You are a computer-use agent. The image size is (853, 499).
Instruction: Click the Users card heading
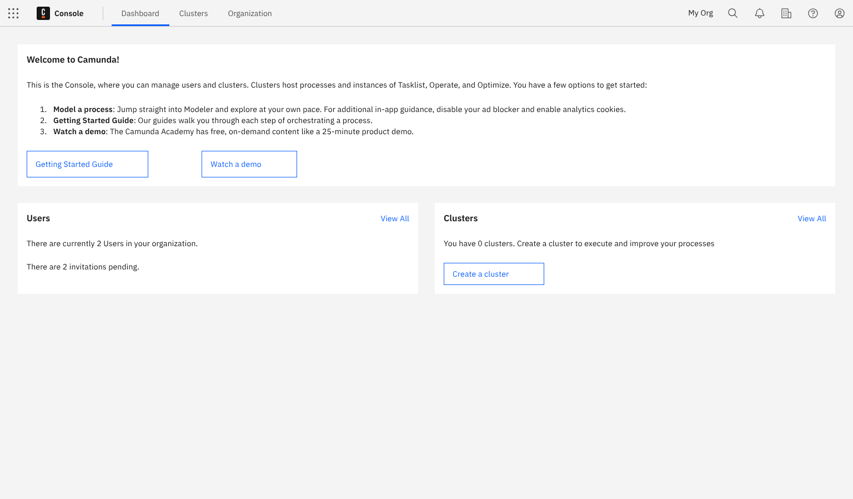pos(38,218)
